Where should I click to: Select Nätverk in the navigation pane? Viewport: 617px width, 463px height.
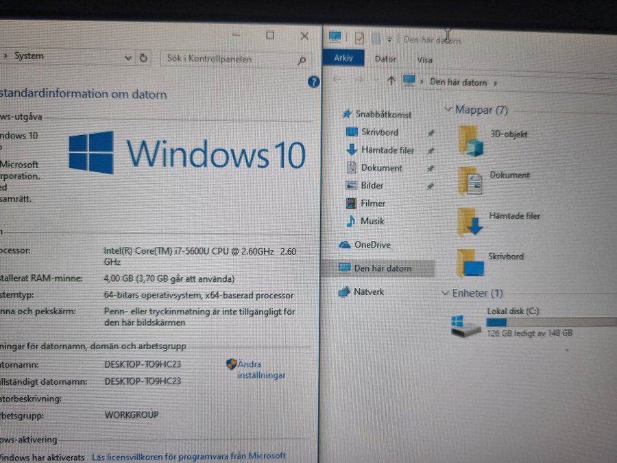tap(368, 292)
